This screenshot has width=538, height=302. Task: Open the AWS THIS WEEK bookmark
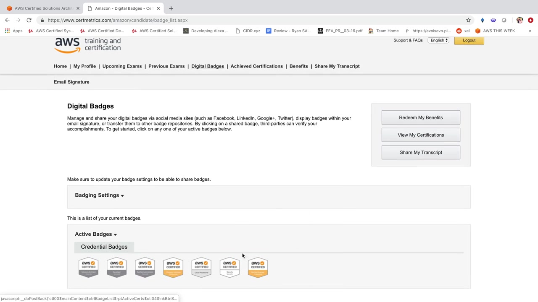click(495, 31)
